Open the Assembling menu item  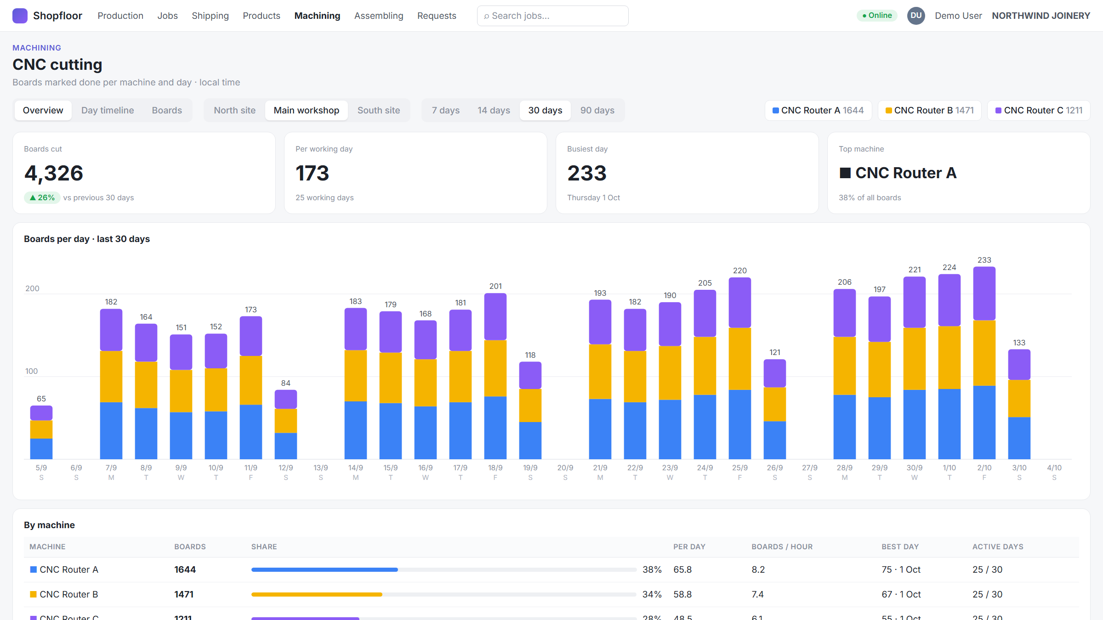379,16
